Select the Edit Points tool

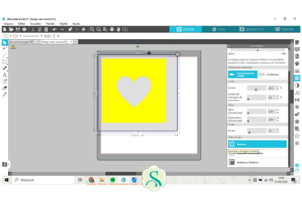tap(5, 49)
